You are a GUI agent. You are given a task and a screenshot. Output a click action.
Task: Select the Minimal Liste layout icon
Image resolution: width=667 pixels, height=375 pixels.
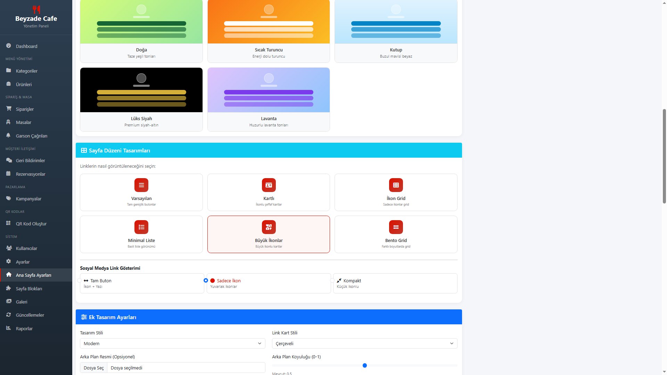pos(141,227)
